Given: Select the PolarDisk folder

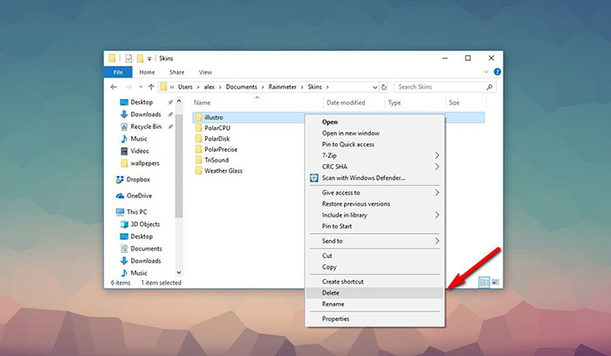Looking at the screenshot, I should click(x=216, y=139).
